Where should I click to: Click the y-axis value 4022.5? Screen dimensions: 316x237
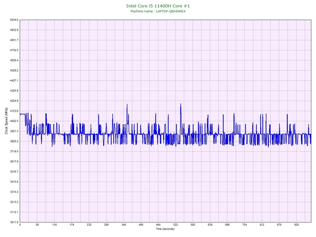pos(14,121)
